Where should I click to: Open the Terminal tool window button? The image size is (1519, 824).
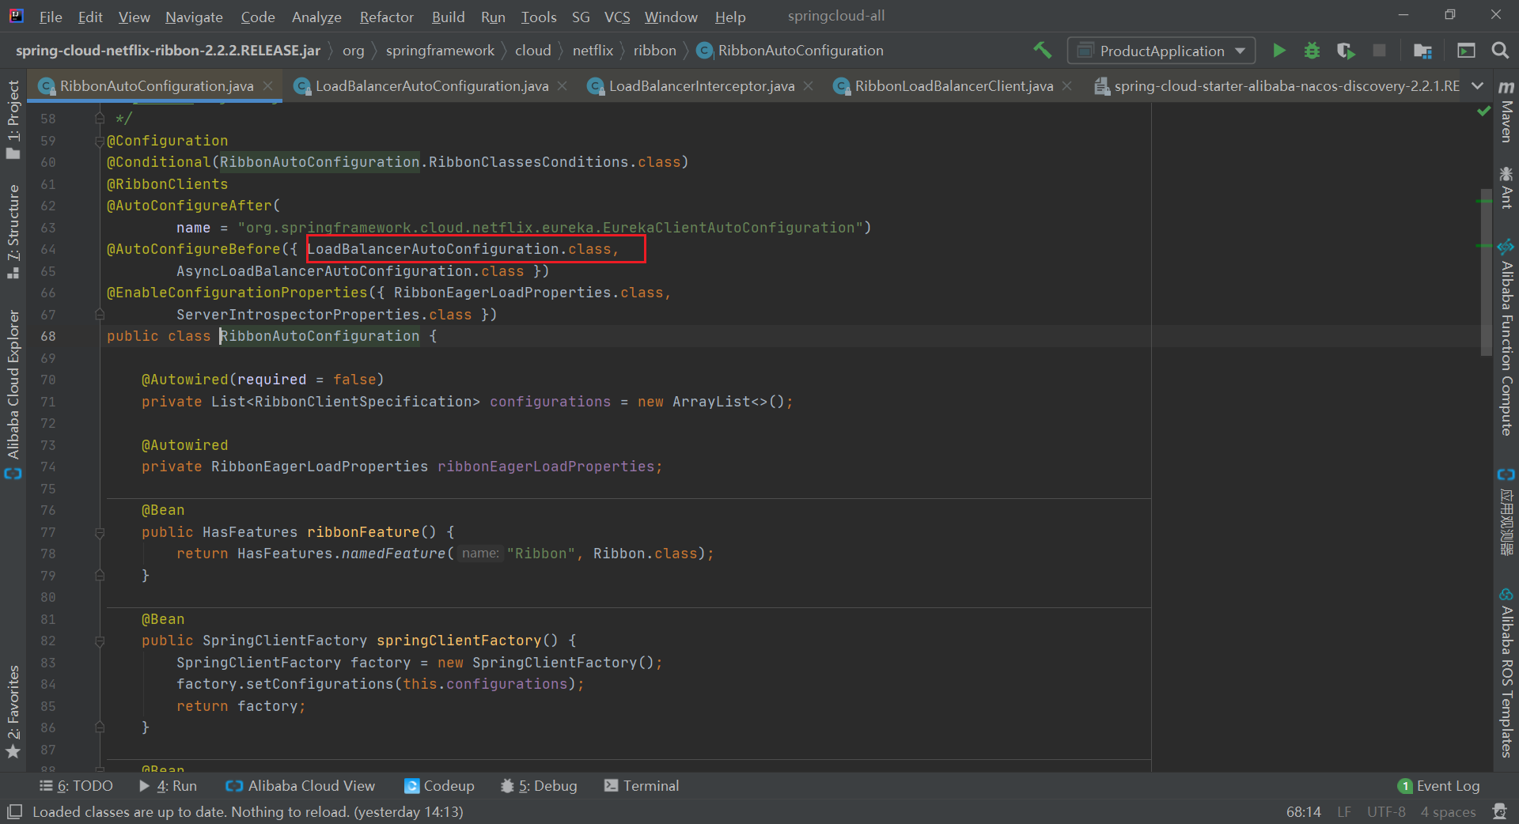point(642,785)
